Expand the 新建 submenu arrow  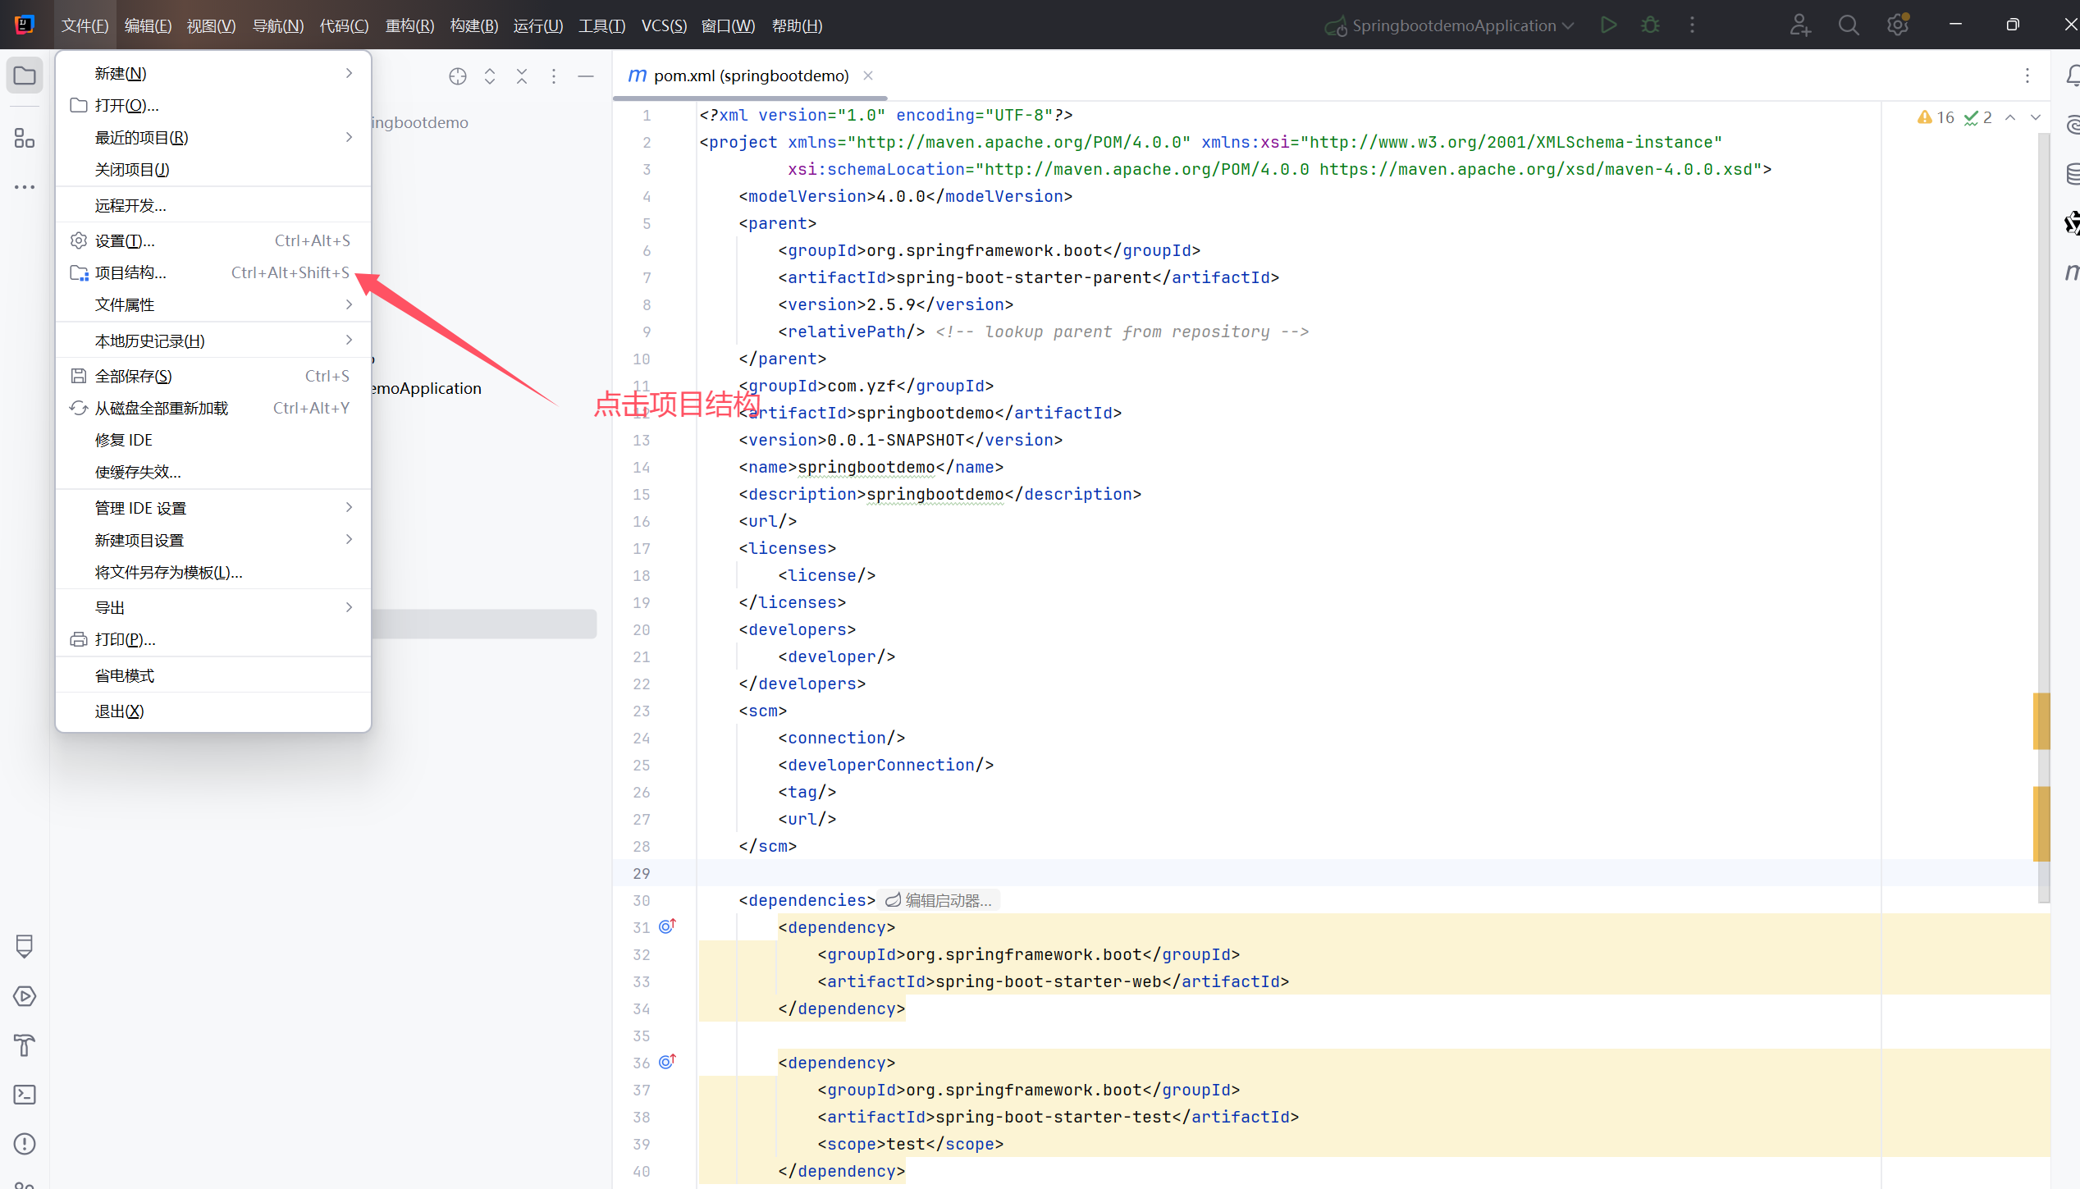point(349,73)
